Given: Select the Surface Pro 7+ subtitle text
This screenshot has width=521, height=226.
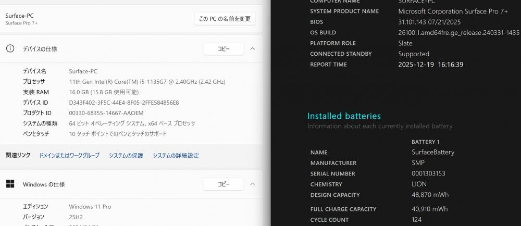Looking at the screenshot, I should coord(21,23).
